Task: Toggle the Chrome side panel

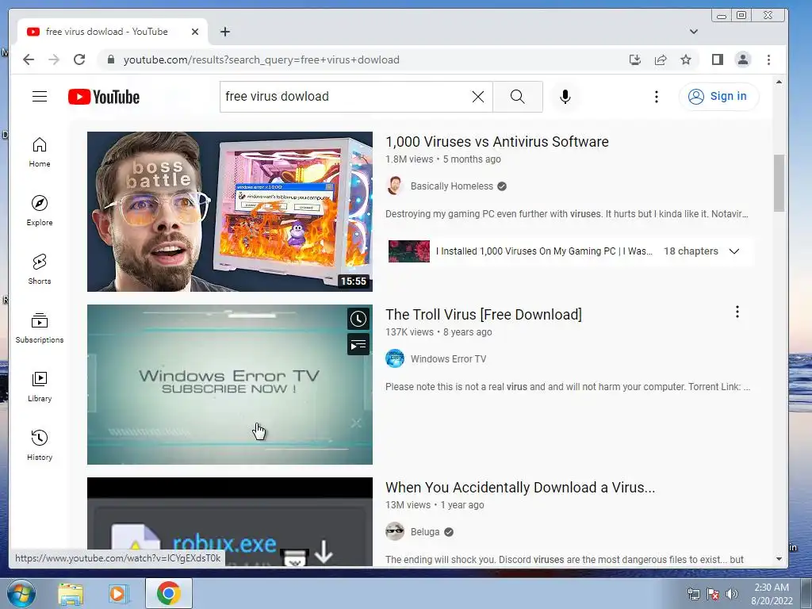Action: coord(717,59)
